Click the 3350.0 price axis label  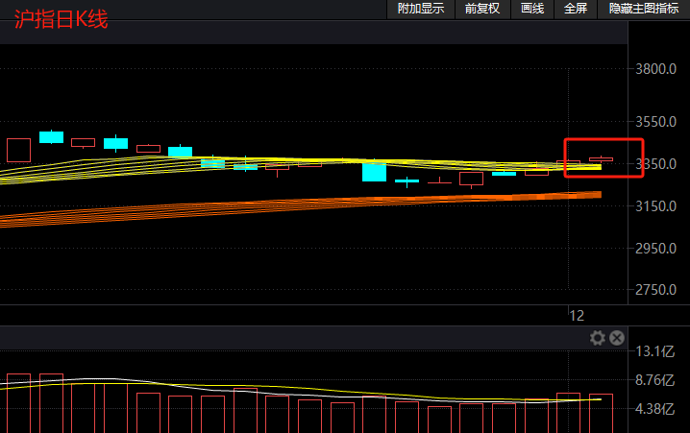(655, 164)
